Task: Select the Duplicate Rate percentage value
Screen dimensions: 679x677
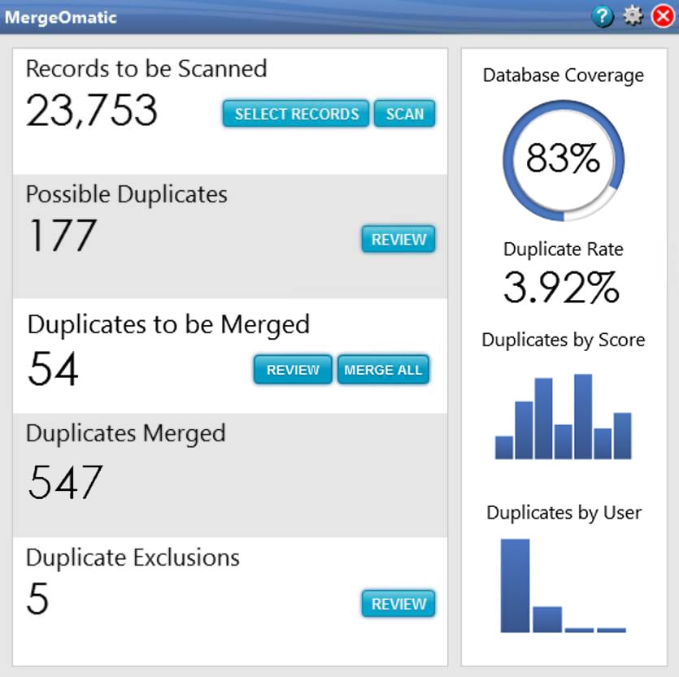Action: [x=563, y=284]
